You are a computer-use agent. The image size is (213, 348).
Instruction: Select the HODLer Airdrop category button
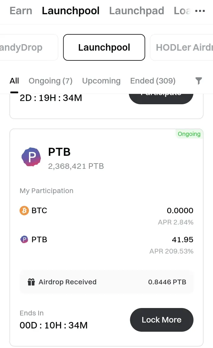tap(182, 47)
